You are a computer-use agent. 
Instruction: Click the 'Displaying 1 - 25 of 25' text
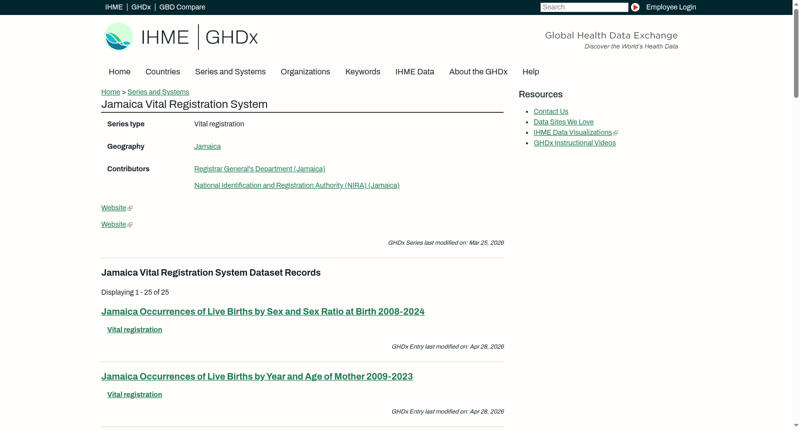click(135, 292)
